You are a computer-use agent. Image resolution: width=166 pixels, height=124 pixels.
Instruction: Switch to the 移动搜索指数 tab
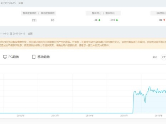click(x=48, y=13)
